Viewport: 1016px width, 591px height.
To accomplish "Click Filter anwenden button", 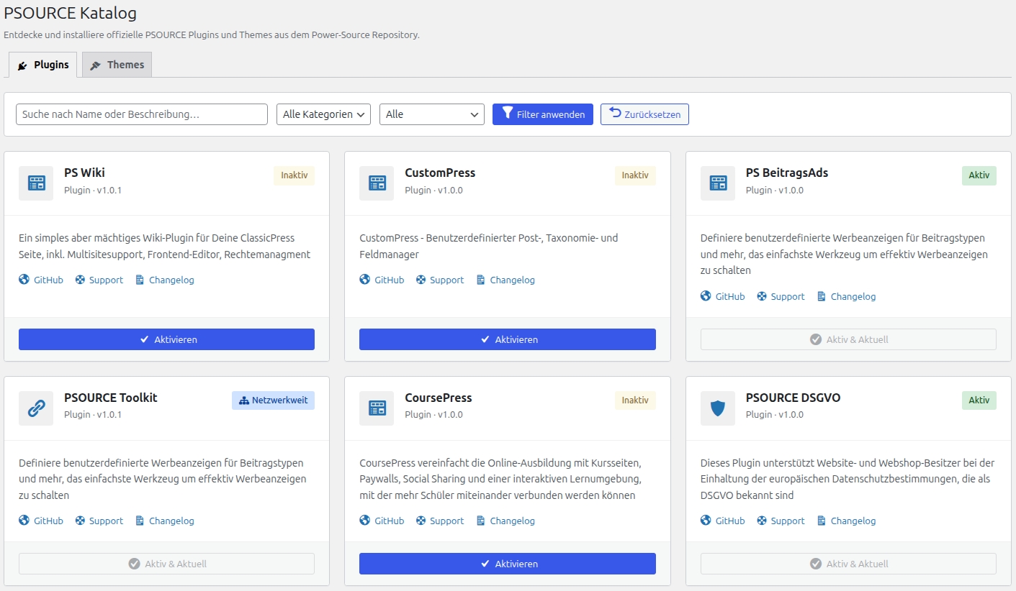I will pyautogui.click(x=542, y=114).
